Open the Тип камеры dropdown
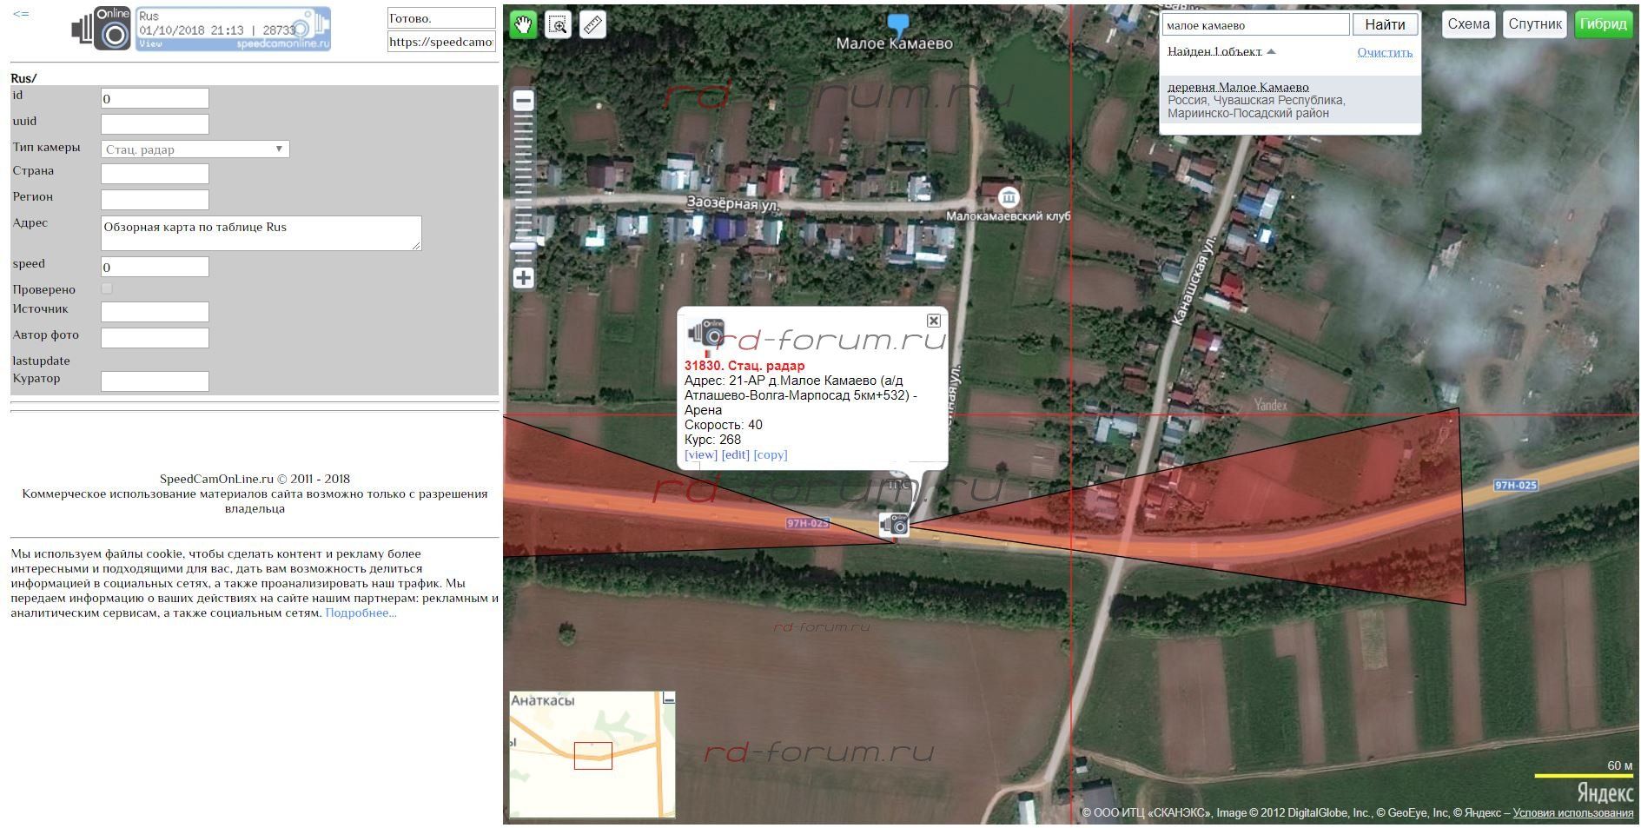 195,149
